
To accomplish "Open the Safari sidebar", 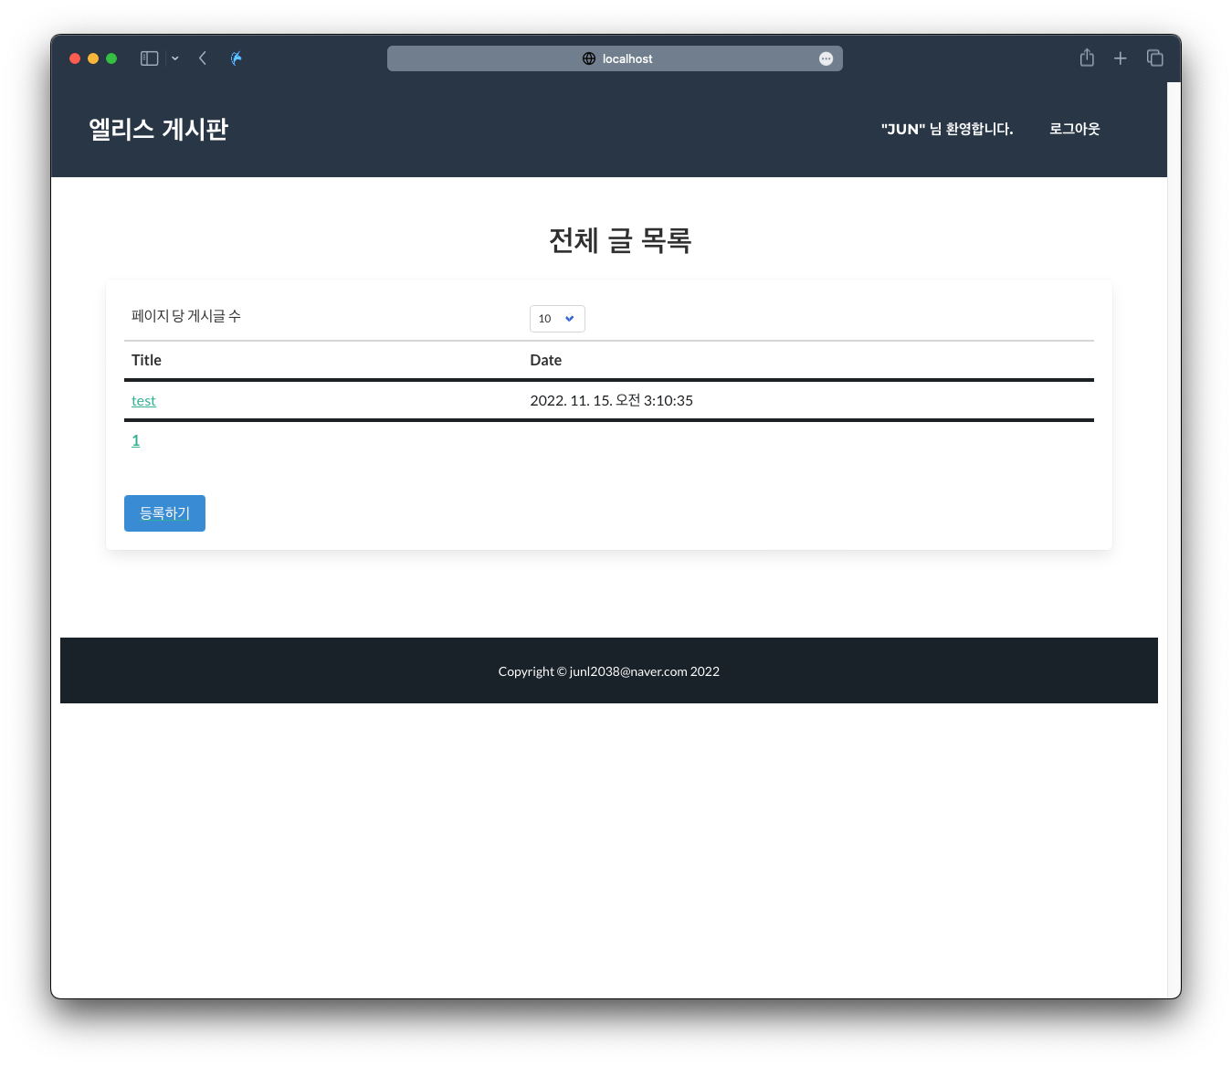I will [148, 58].
